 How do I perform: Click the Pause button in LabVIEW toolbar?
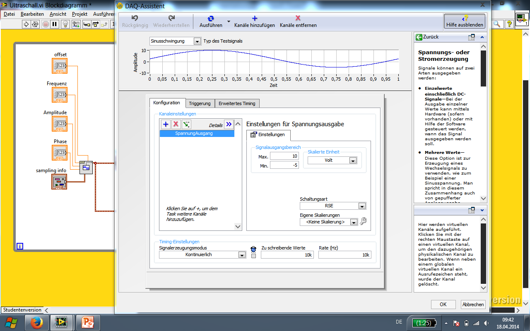pos(55,24)
